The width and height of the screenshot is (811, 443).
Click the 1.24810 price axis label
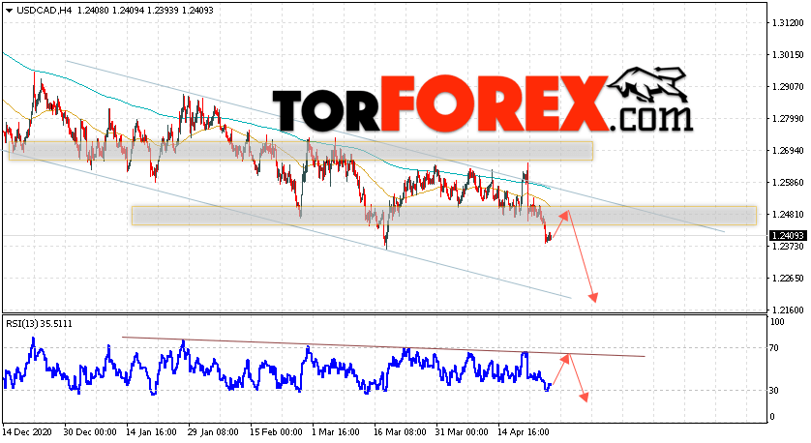tap(788, 215)
